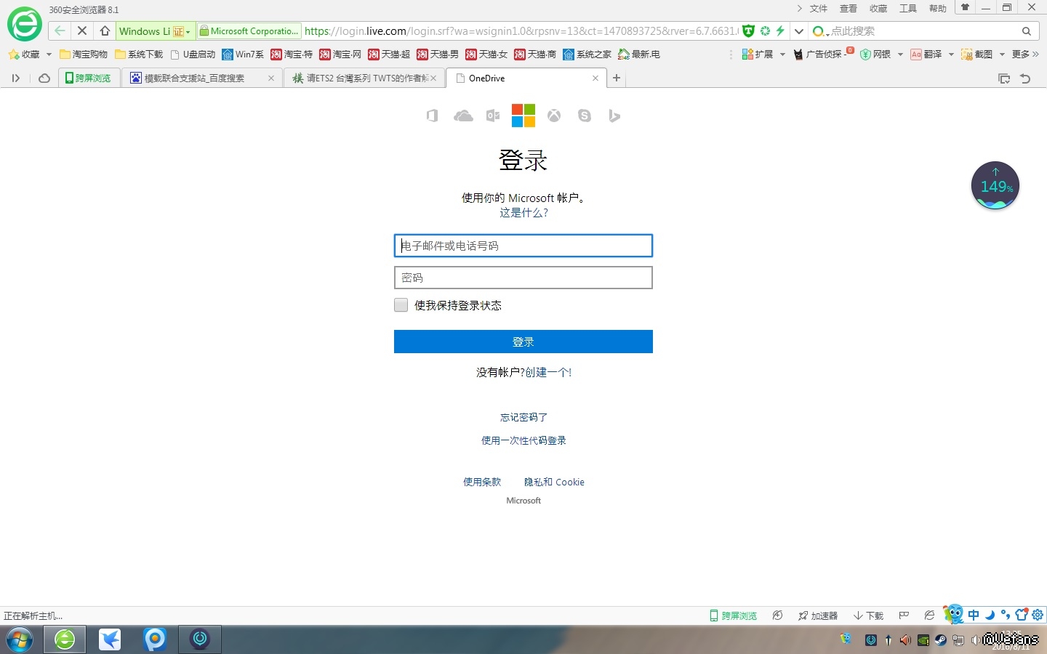Stop page loading with the X button
The height and width of the screenshot is (654, 1047).
point(82,31)
